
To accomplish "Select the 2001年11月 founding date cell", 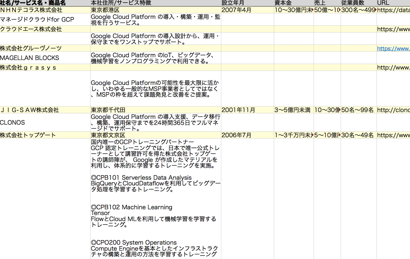I will (247, 110).
